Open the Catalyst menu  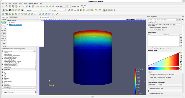click(31, 3)
